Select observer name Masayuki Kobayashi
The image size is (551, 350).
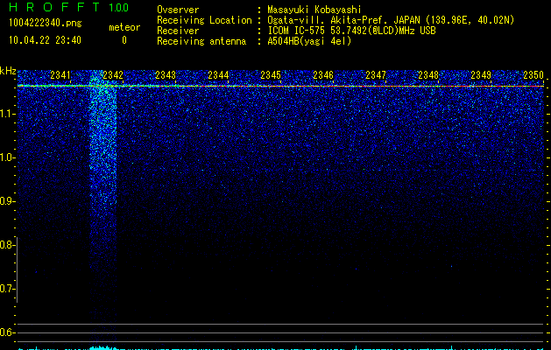click(x=314, y=10)
